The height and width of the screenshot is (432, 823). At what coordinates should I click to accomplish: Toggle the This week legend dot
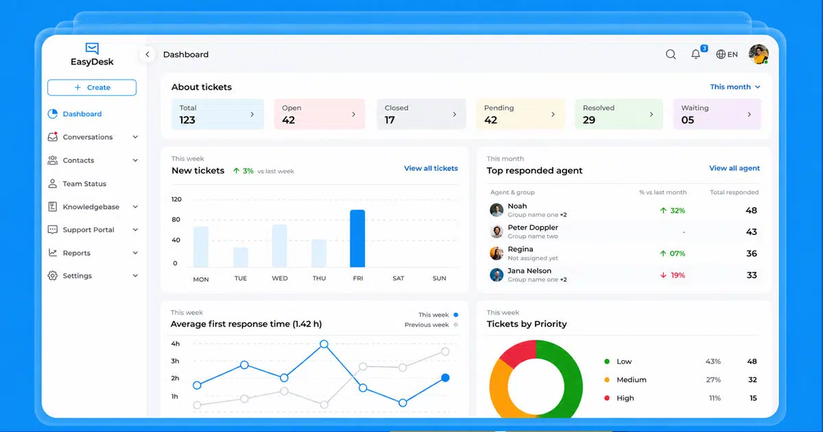[x=456, y=315]
